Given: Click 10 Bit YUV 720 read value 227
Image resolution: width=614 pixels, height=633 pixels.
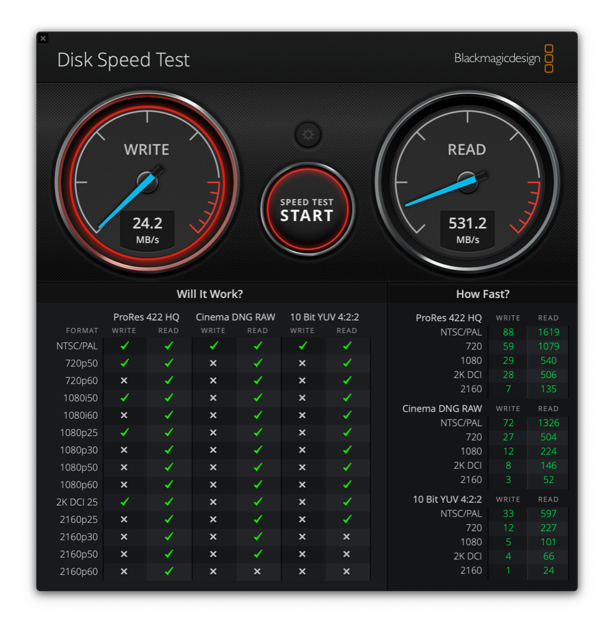Looking at the screenshot, I should click(x=548, y=527).
